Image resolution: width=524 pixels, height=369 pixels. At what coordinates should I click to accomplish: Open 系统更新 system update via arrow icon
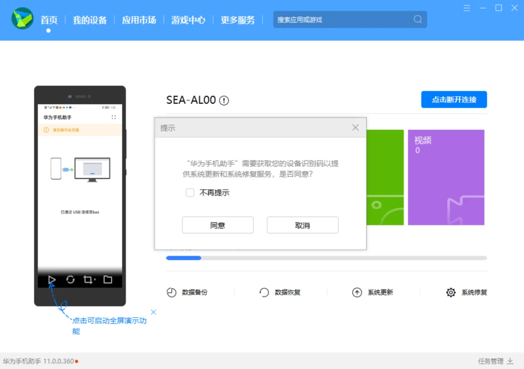point(357,292)
